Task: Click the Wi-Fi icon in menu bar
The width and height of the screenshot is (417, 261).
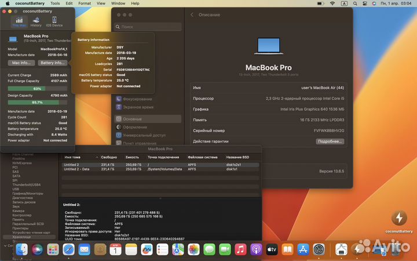Action: click(332, 3)
